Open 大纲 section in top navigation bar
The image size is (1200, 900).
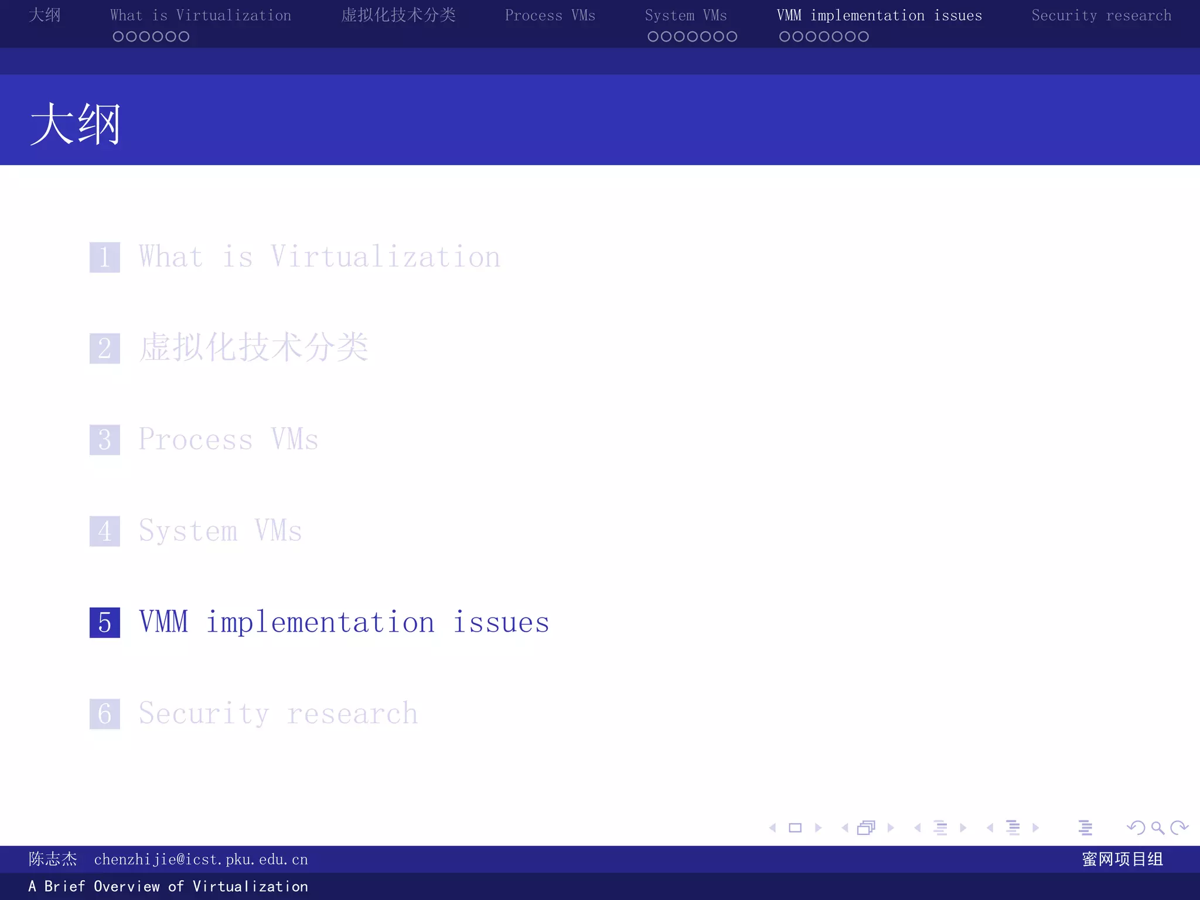45,15
